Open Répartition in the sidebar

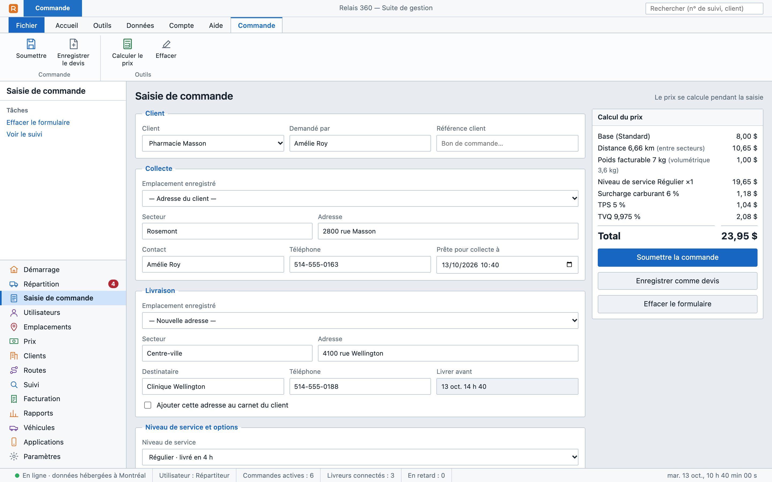(63, 284)
